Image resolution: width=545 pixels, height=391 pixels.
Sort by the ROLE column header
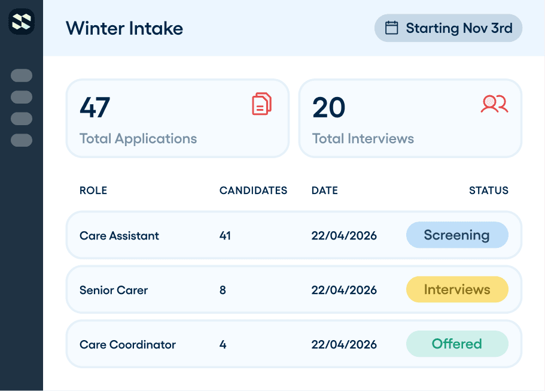click(93, 190)
